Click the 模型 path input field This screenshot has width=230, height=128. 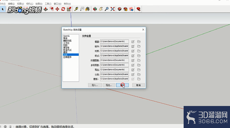point(114,42)
